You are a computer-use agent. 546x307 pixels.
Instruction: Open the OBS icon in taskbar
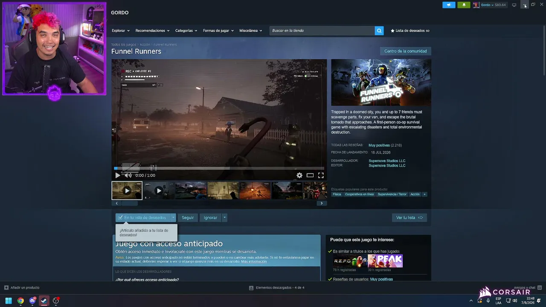56,301
